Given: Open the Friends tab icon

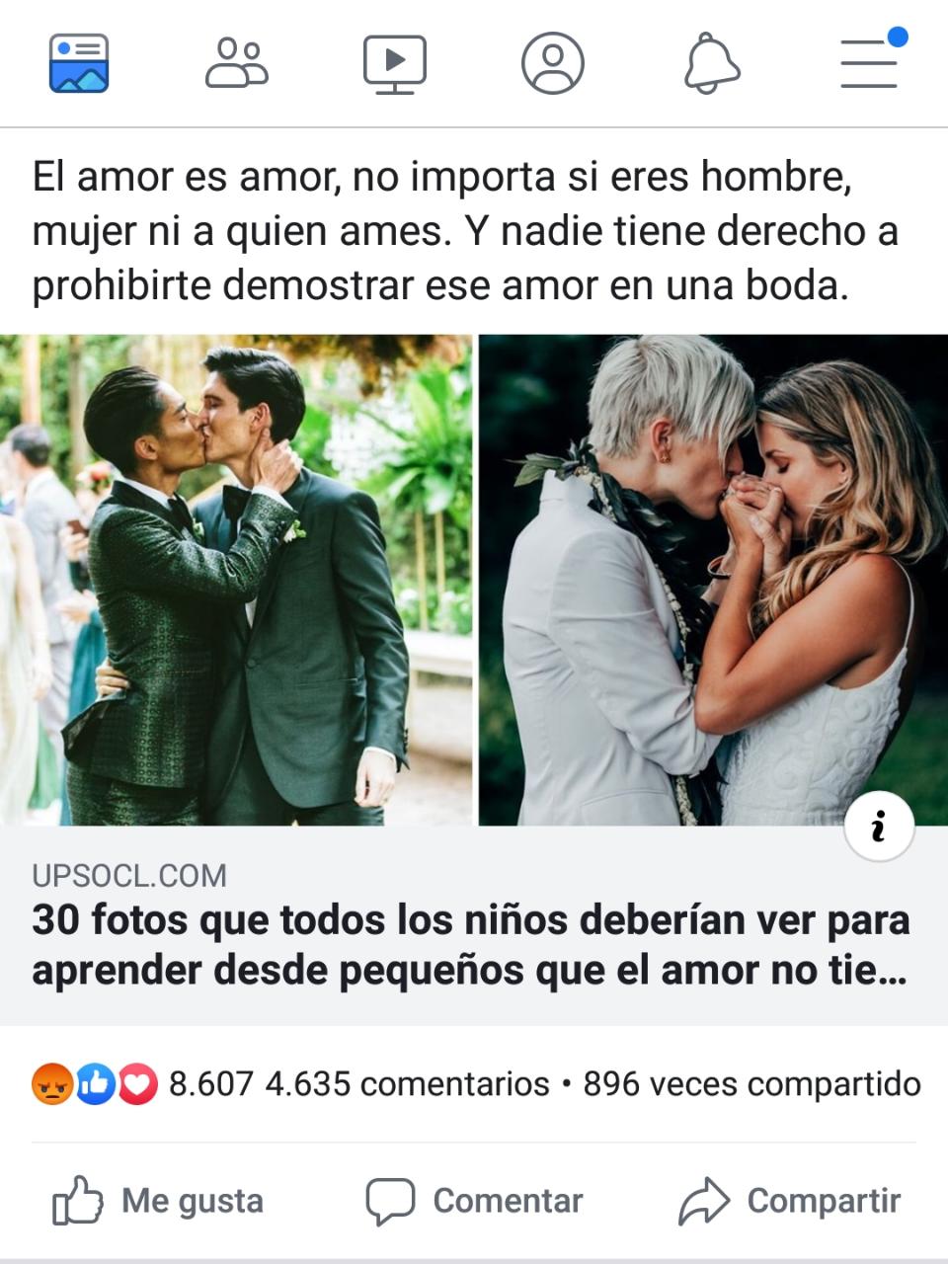Looking at the screenshot, I should pos(237,63).
